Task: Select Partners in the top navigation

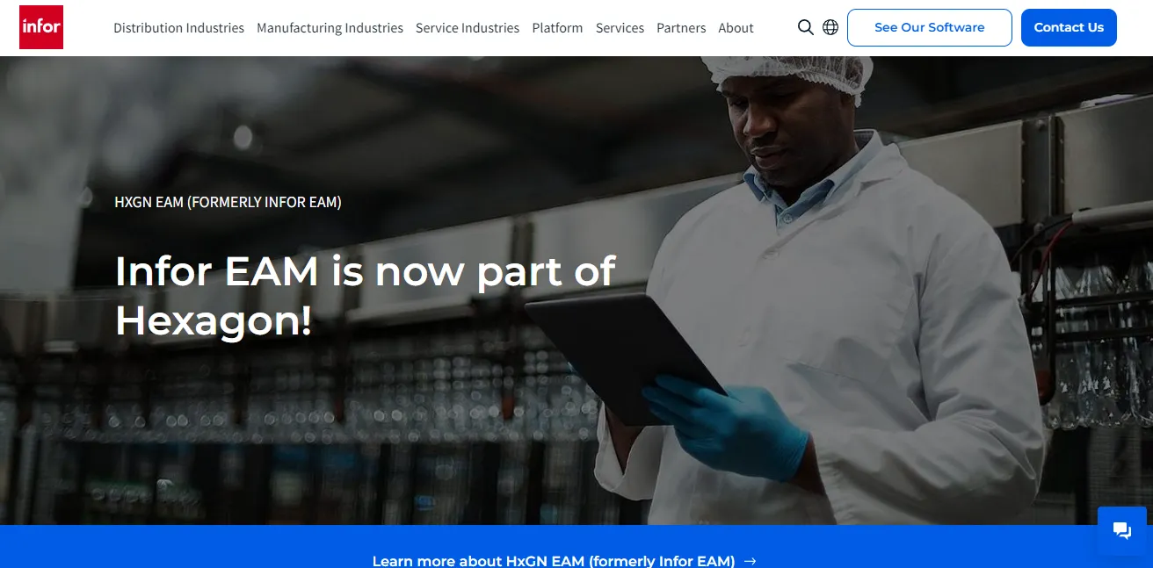Action: coord(681,28)
